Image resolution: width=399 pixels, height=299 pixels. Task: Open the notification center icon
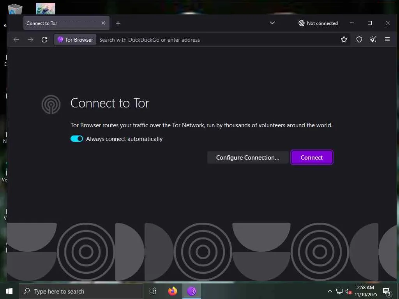[387, 291]
